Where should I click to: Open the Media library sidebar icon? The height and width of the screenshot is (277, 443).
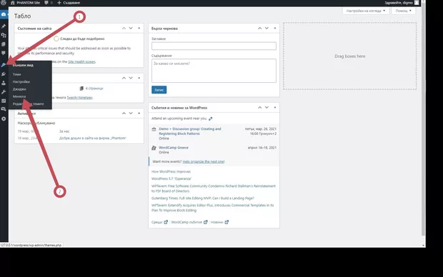4,35
